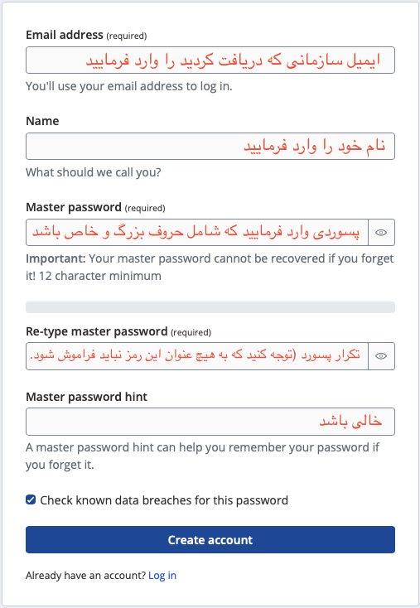Click the "You'll use your email address" helper text

pos(129,86)
